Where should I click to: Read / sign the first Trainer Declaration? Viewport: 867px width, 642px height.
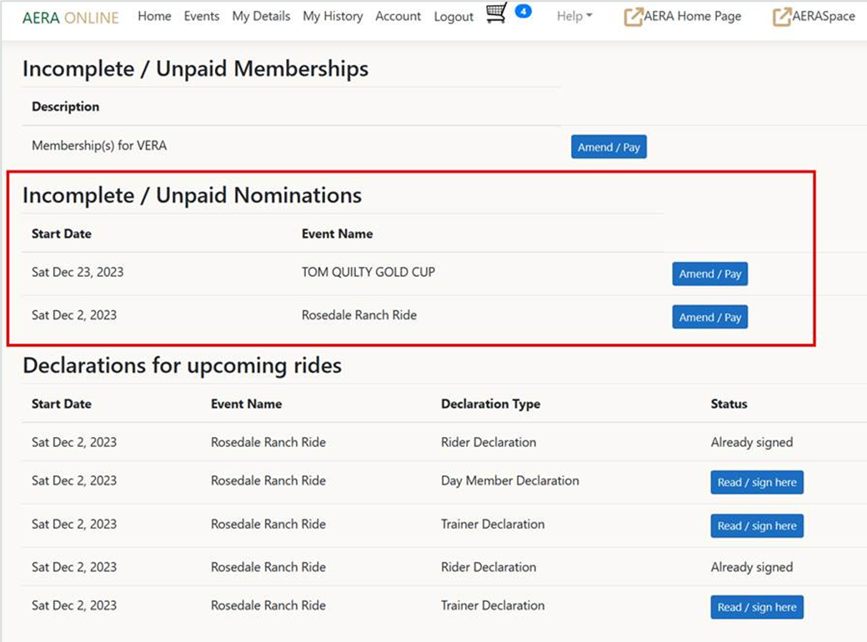[x=756, y=526]
